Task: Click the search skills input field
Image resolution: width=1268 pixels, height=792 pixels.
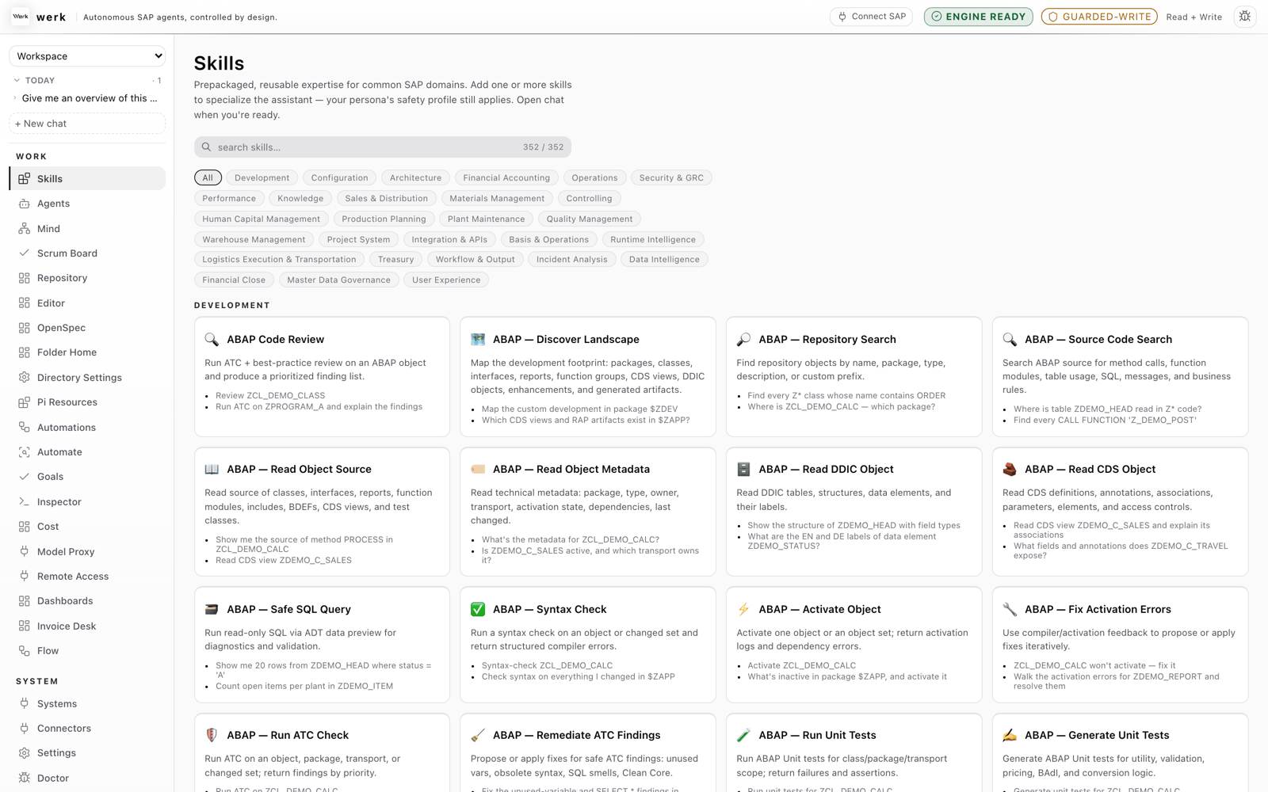Action: (383, 147)
